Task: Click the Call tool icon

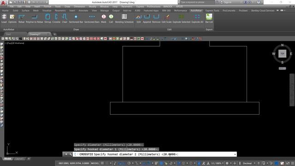Action: [111, 18]
